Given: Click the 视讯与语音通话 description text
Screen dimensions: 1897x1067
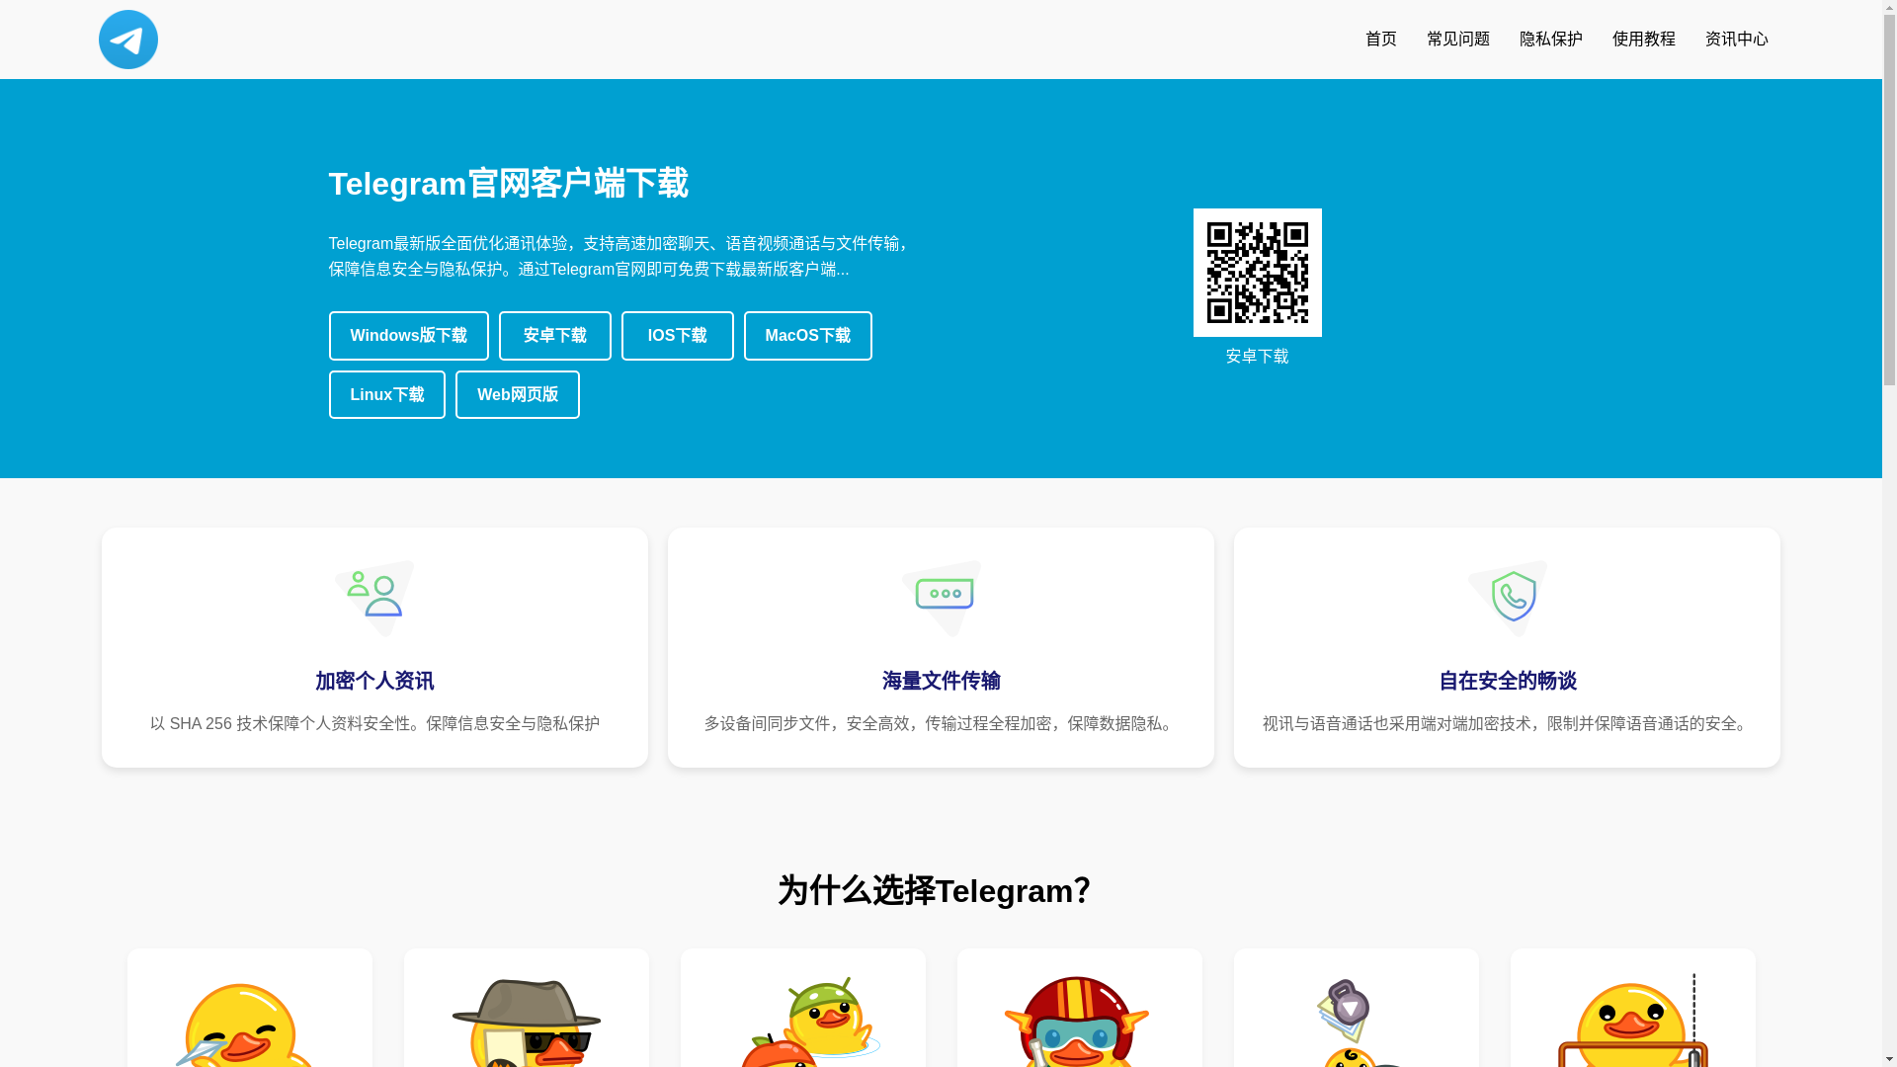Looking at the screenshot, I should [1508, 724].
